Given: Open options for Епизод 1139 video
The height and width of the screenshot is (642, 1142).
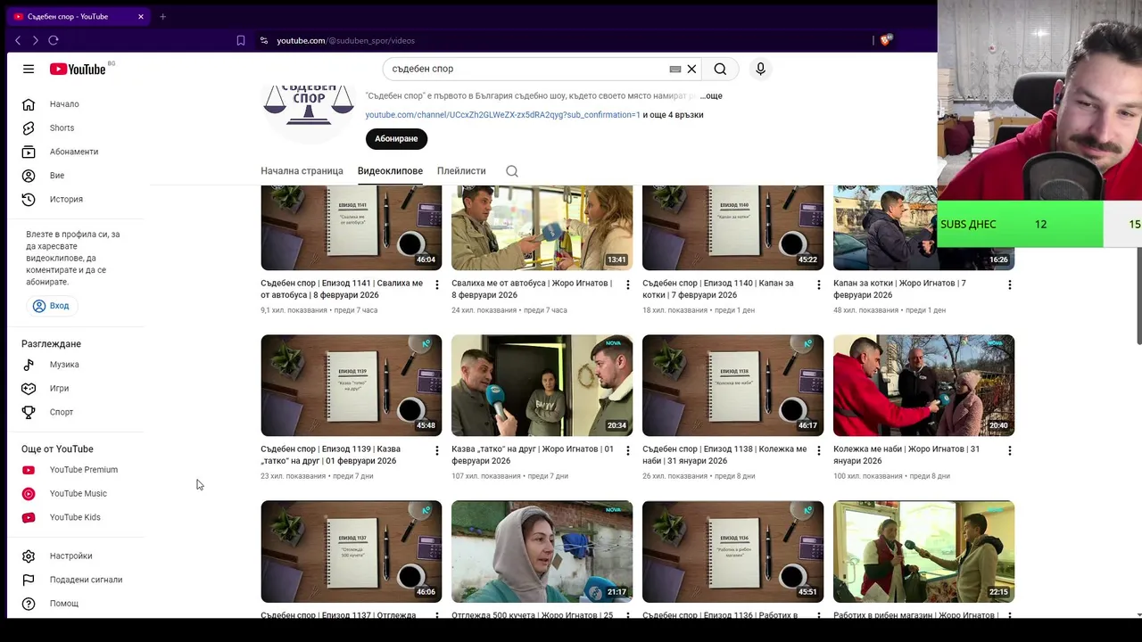Looking at the screenshot, I should click(436, 450).
